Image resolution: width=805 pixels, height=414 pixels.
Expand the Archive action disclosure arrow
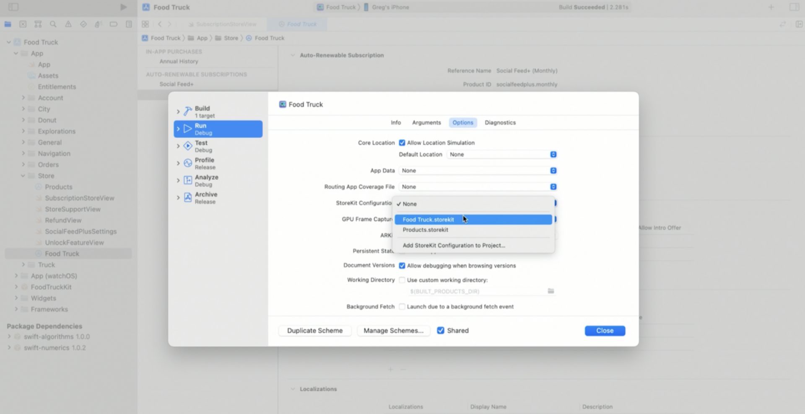point(178,197)
